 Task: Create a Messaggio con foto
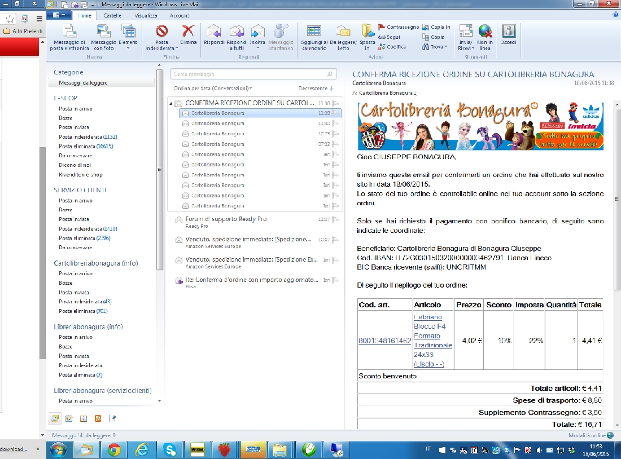[103, 37]
